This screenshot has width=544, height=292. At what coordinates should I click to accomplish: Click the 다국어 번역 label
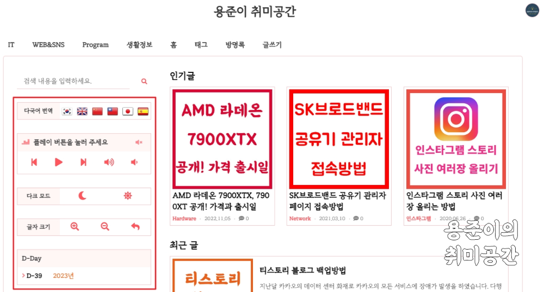point(38,111)
